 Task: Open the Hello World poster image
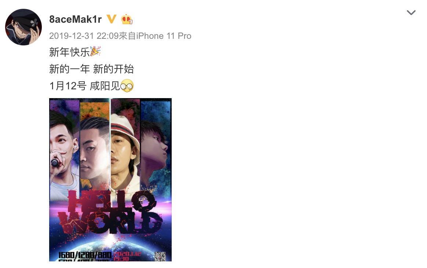point(110,180)
